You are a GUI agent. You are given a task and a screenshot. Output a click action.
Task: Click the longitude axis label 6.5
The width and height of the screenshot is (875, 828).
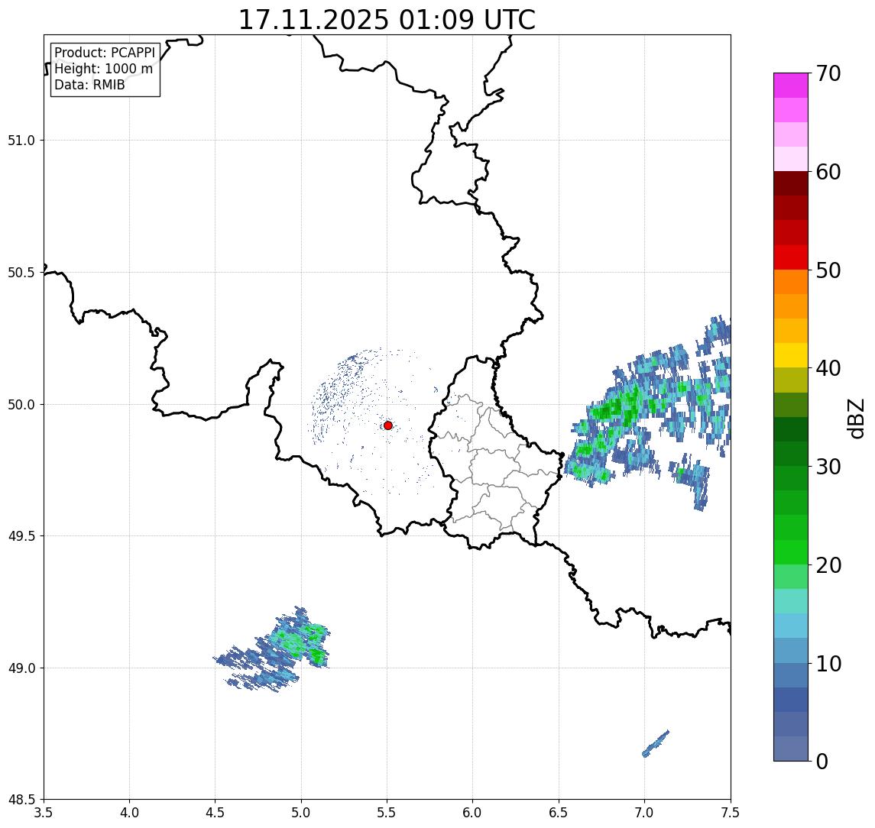(559, 813)
